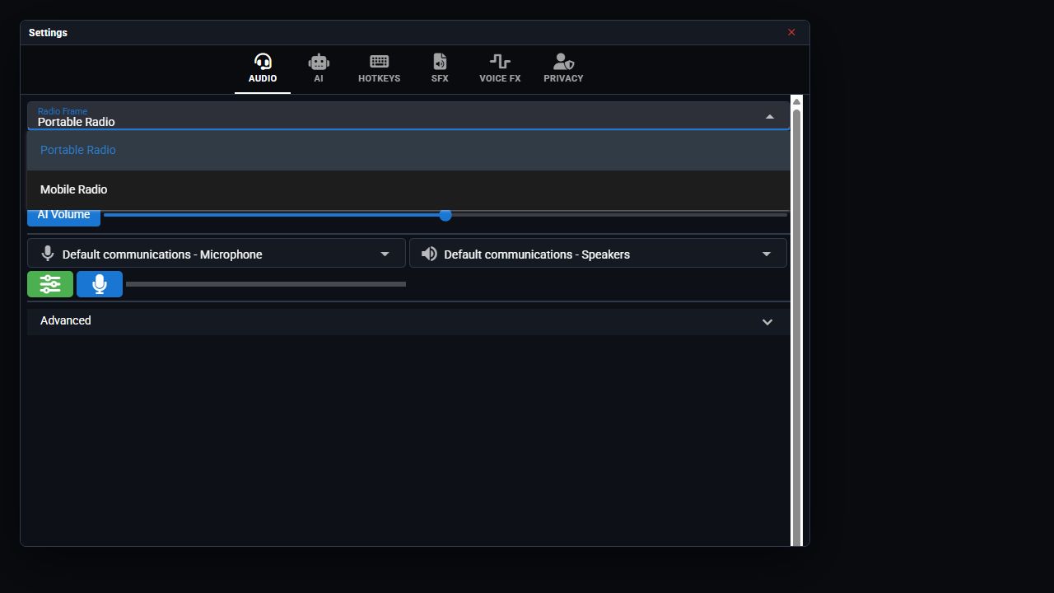The height and width of the screenshot is (593, 1054).
Task: Expand the Advanced section
Action: (x=408, y=321)
